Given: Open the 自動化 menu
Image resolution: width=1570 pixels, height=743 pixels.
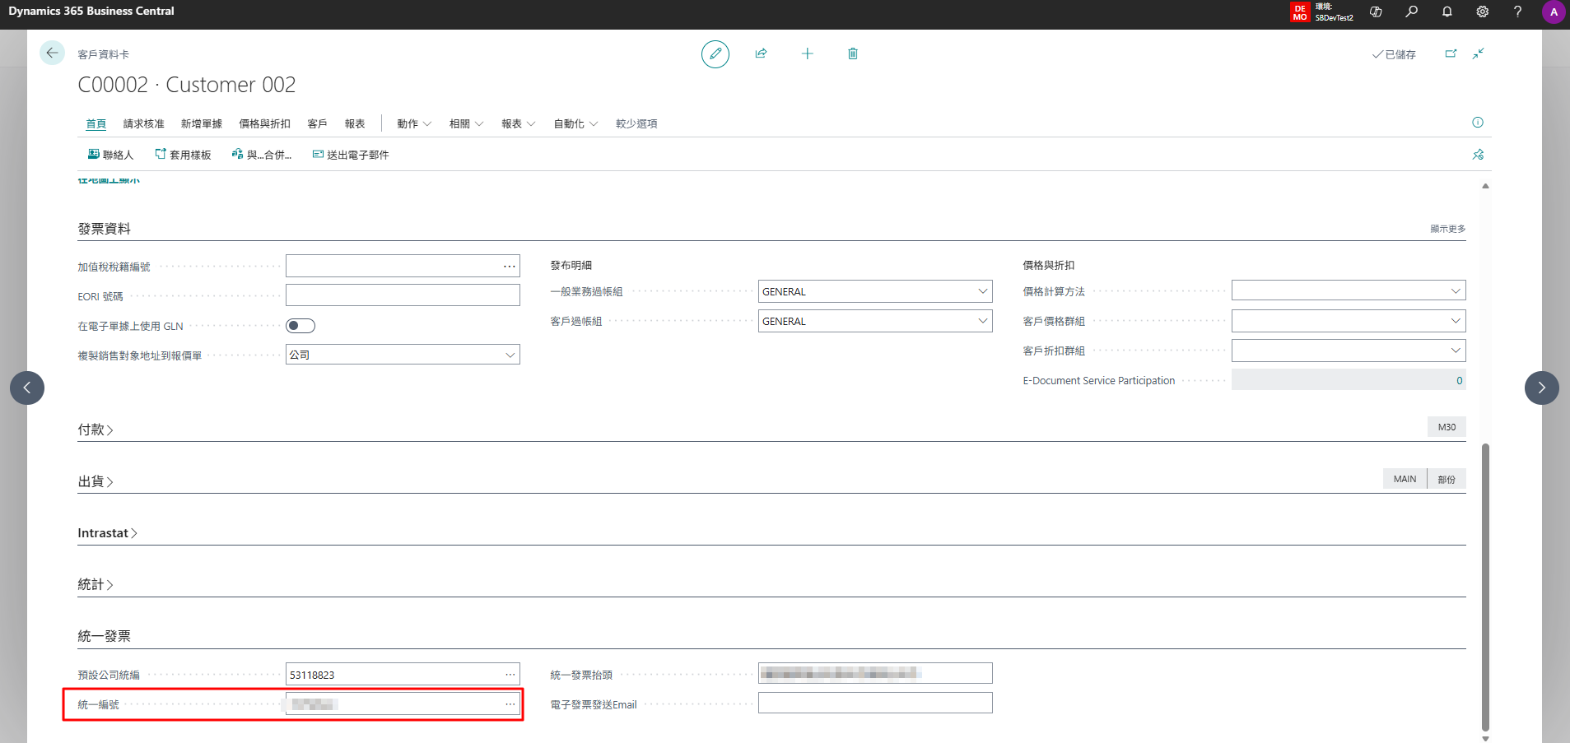Looking at the screenshot, I should click(x=575, y=123).
